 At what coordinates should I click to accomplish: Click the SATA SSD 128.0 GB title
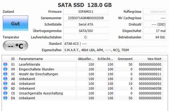pyautogui.click(x=84, y=5)
